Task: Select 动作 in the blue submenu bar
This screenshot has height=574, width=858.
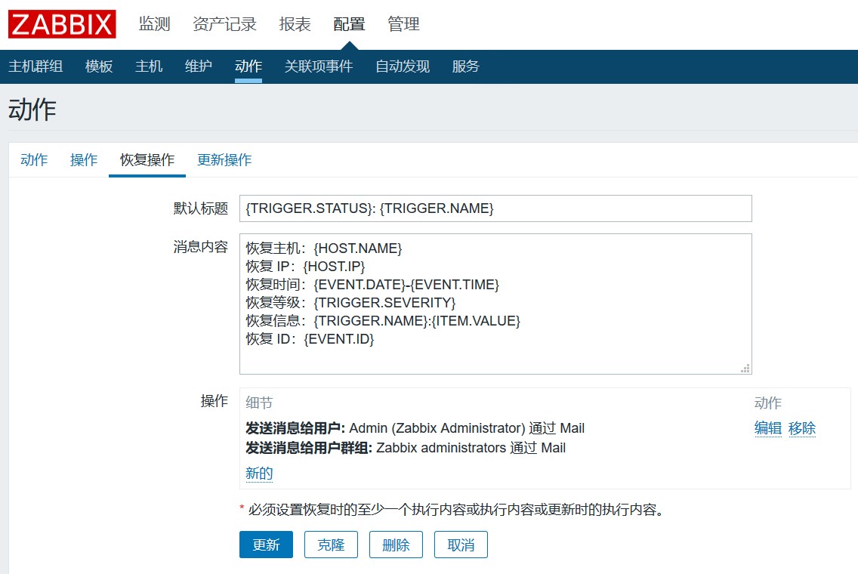Action: click(248, 66)
